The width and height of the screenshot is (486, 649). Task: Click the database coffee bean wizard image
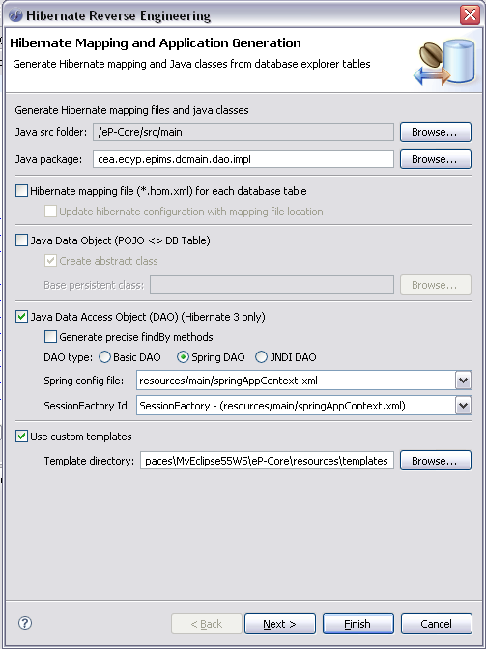tap(444, 61)
